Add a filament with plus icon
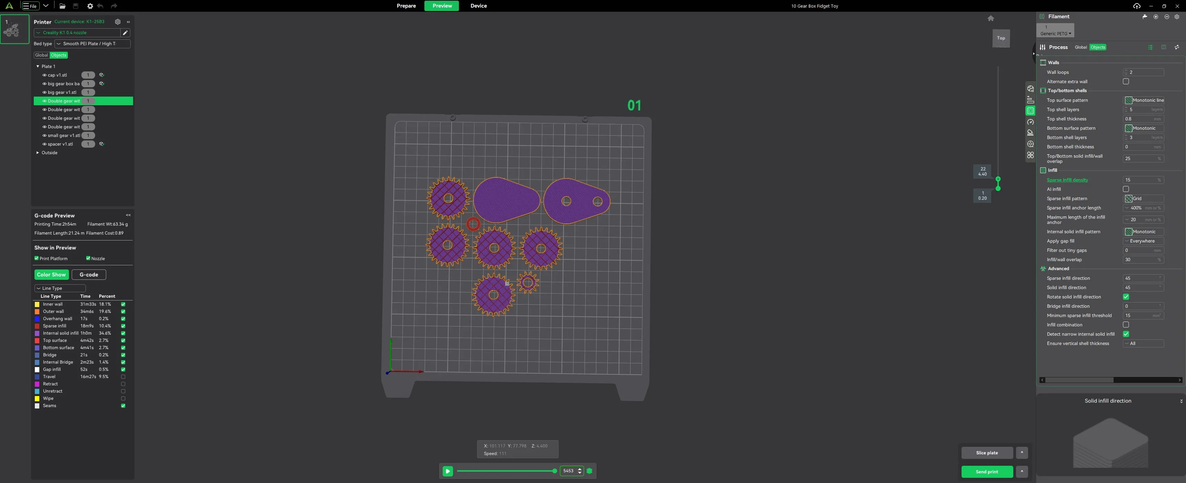The image size is (1186, 483). click(x=1156, y=17)
